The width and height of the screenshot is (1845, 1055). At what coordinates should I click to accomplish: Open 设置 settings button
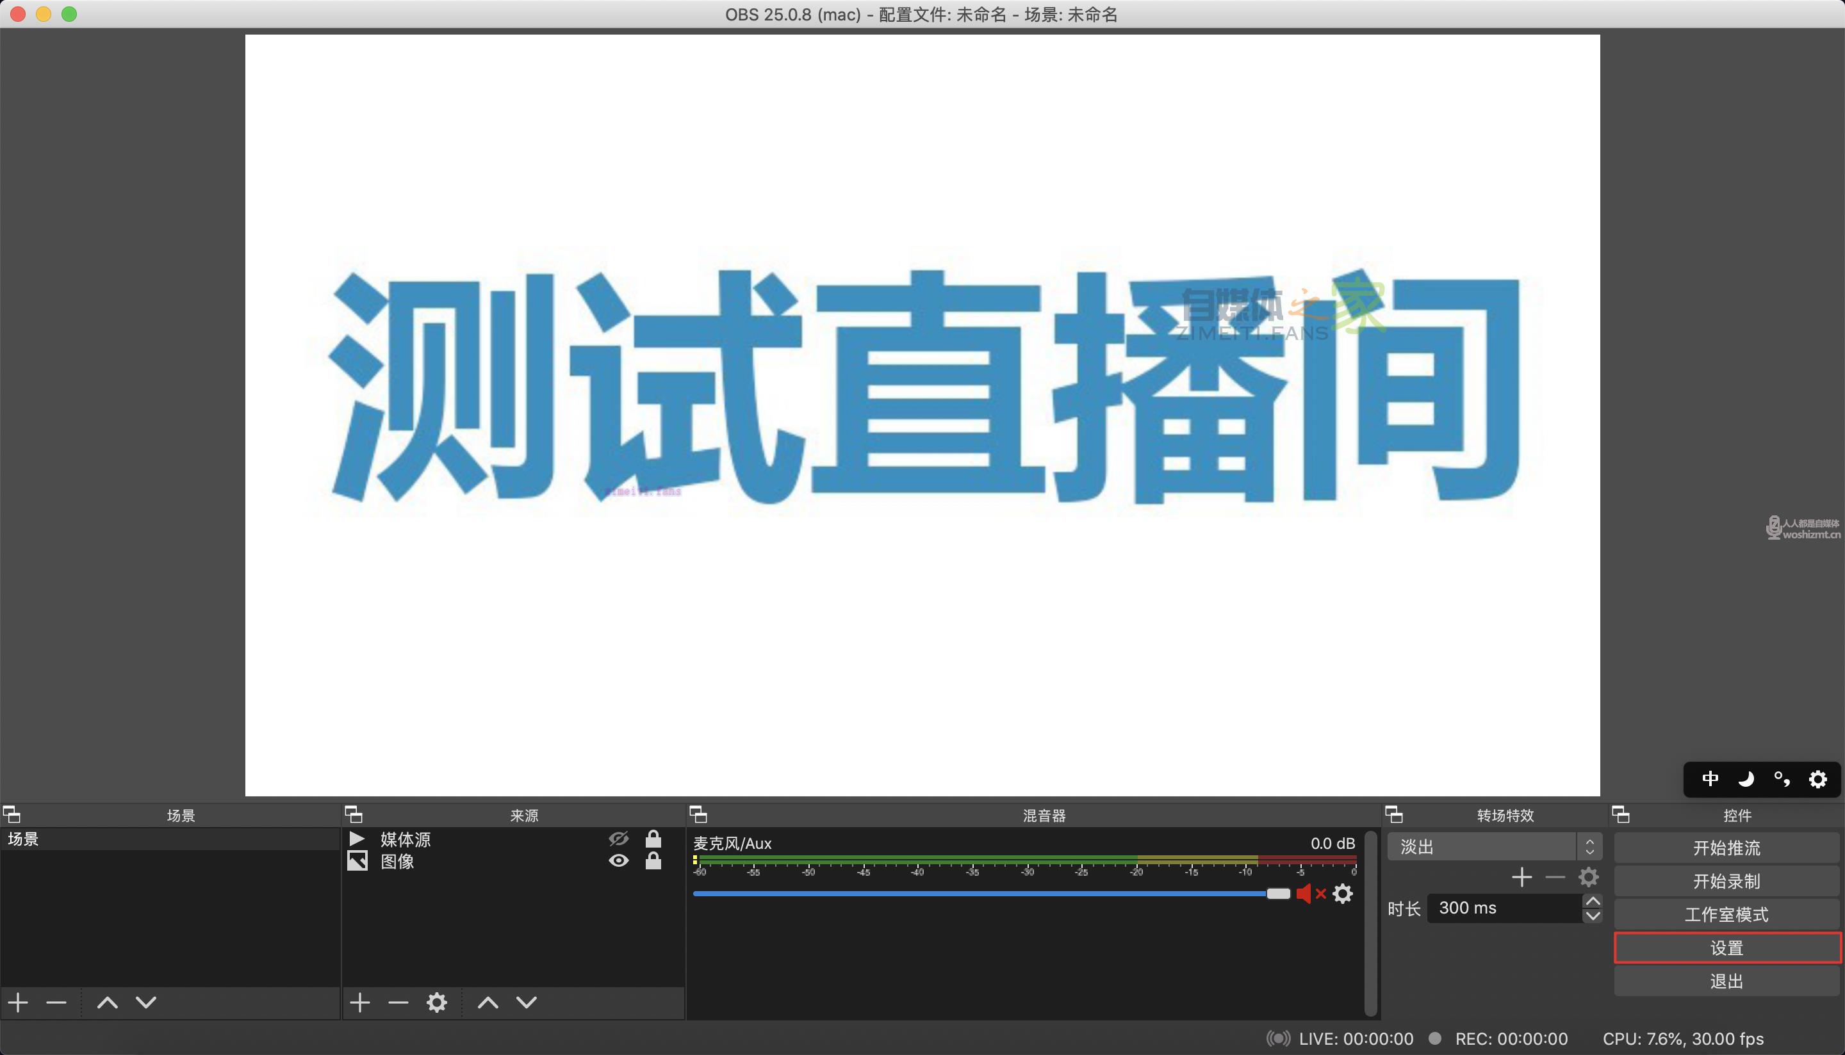[x=1726, y=947]
